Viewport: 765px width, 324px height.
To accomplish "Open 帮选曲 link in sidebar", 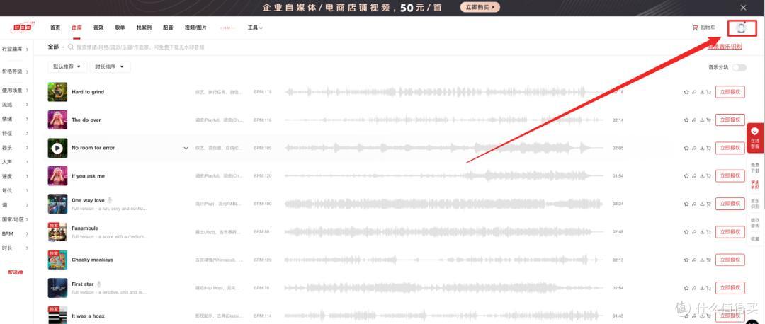I will (x=15, y=272).
